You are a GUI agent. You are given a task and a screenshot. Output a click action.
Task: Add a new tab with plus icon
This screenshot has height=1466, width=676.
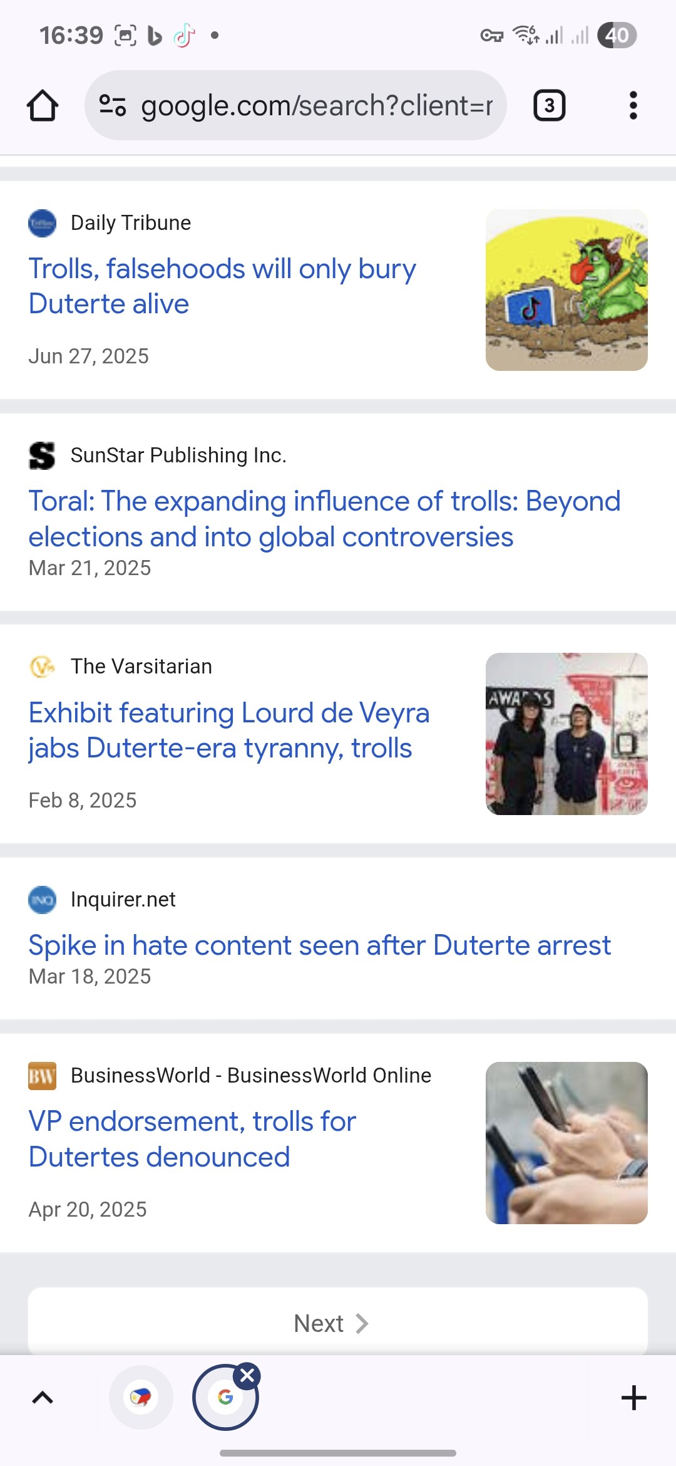tap(633, 1398)
